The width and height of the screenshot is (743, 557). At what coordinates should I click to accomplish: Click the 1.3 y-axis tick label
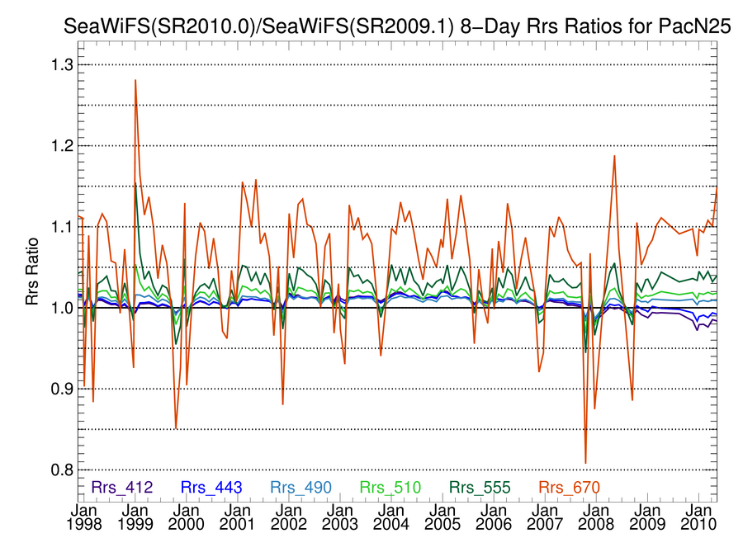click(62, 64)
